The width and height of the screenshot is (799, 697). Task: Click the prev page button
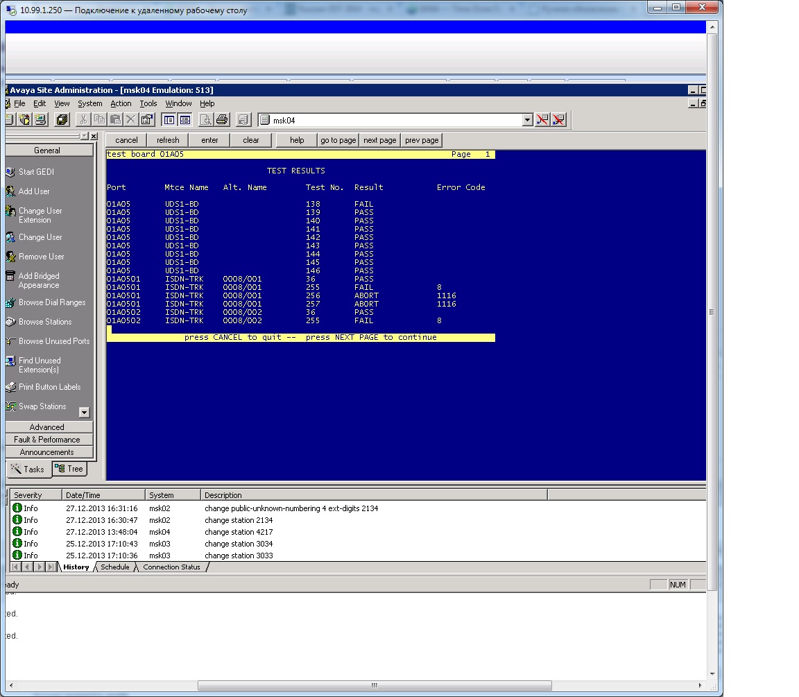pyautogui.click(x=422, y=140)
